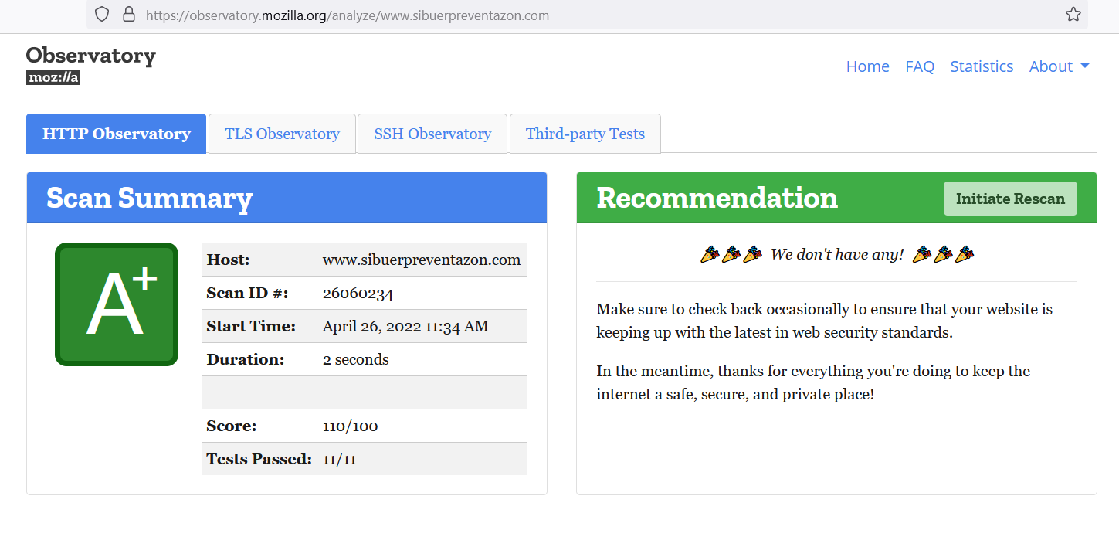Navigate to the FAQ page
Image resolution: width=1119 pixels, height=557 pixels.
pyautogui.click(x=920, y=66)
